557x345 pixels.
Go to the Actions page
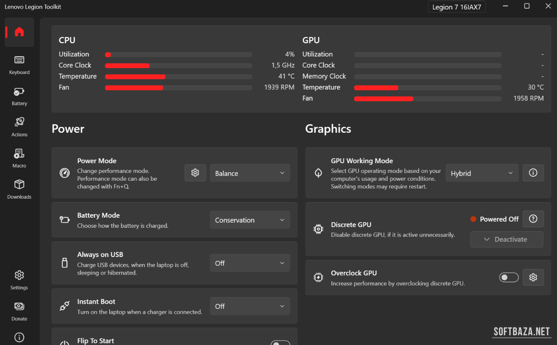click(19, 127)
